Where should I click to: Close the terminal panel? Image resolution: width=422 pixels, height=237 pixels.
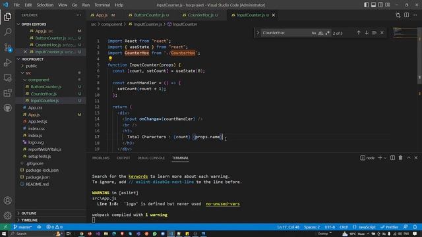pos(416,158)
